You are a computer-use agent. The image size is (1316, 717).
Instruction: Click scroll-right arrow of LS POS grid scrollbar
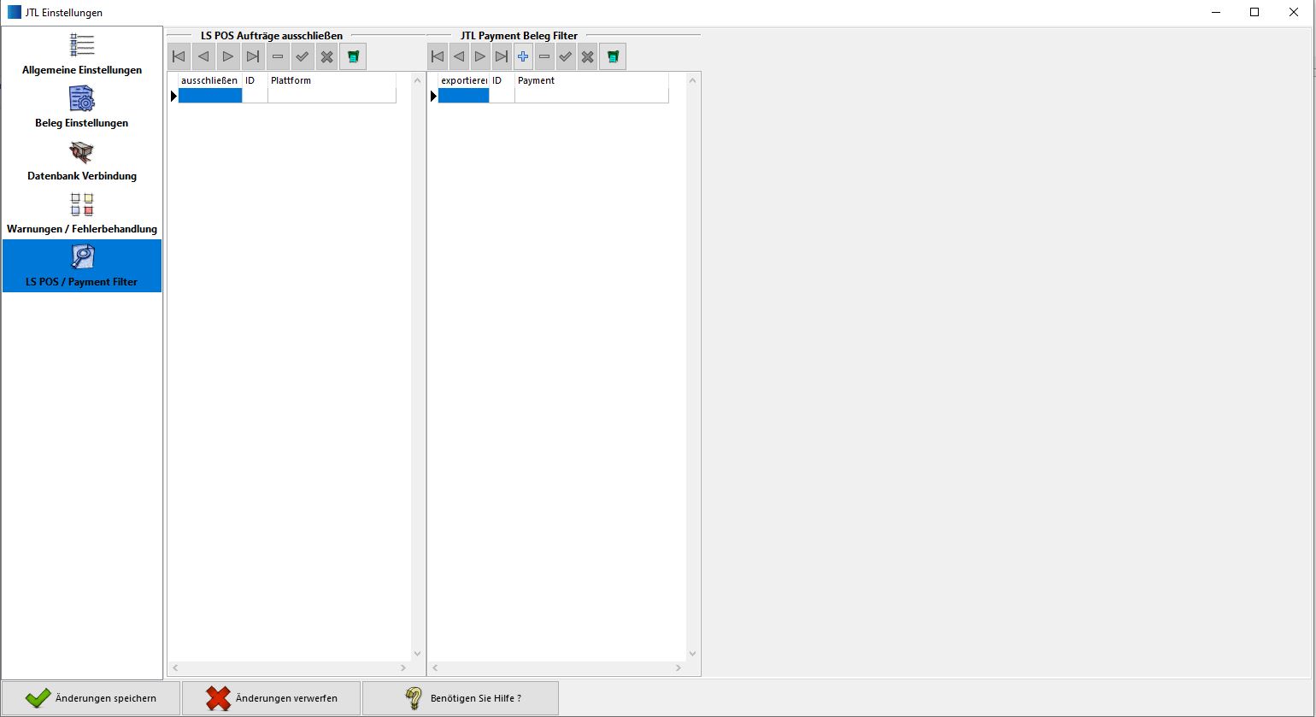(404, 668)
